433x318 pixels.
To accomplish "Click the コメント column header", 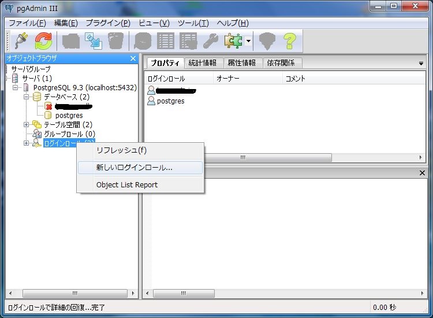I will [353, 79].
